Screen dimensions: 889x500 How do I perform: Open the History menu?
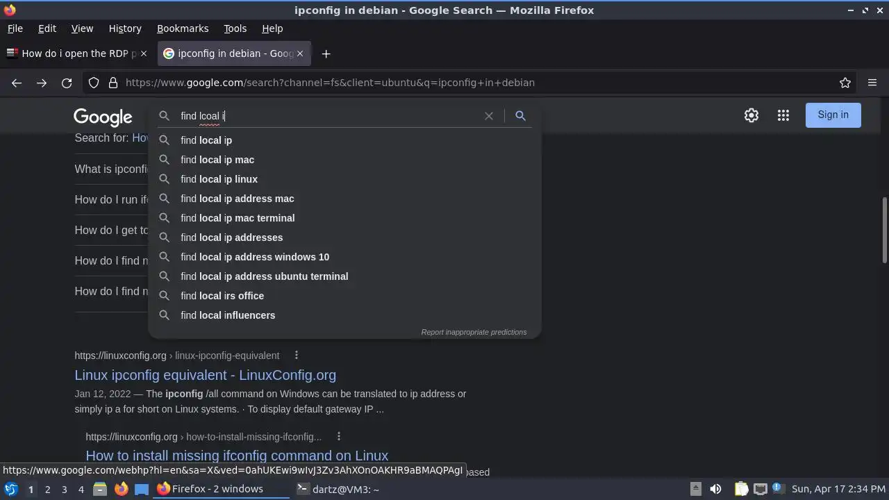coord(125,28)
